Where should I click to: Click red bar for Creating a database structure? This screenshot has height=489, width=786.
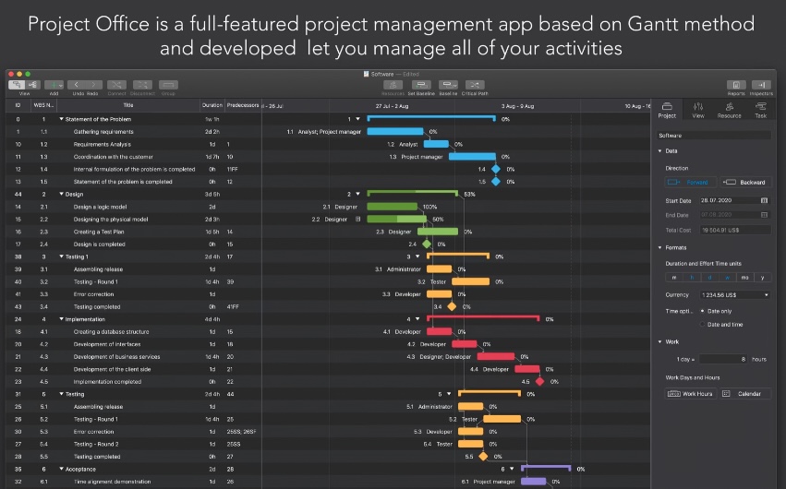[439, 331]
